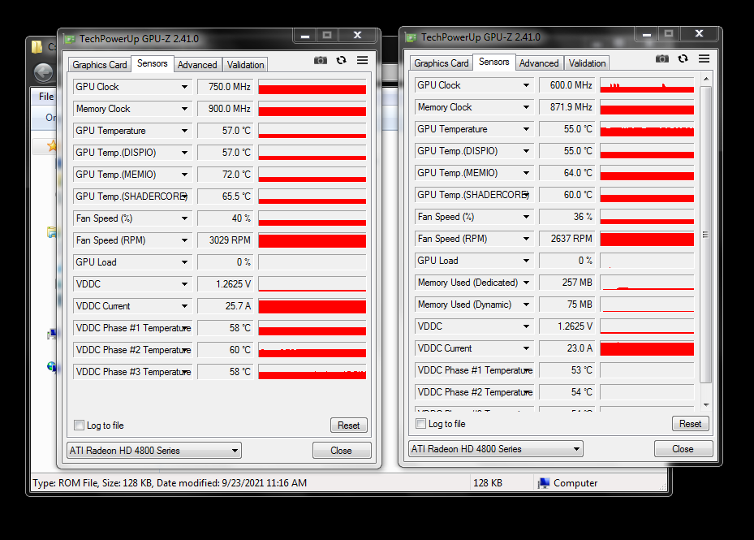This screenshot has width=754, height=540.
Task: Open GPU Temp.(MEMIO) dropdown in right window
Action: pyautogui.click(x=526, y=173)
